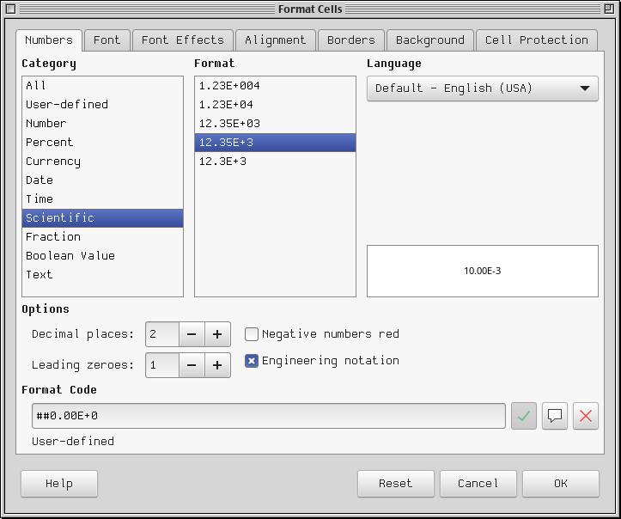Decrease leading zeroes with minus button

click(192, 365)
